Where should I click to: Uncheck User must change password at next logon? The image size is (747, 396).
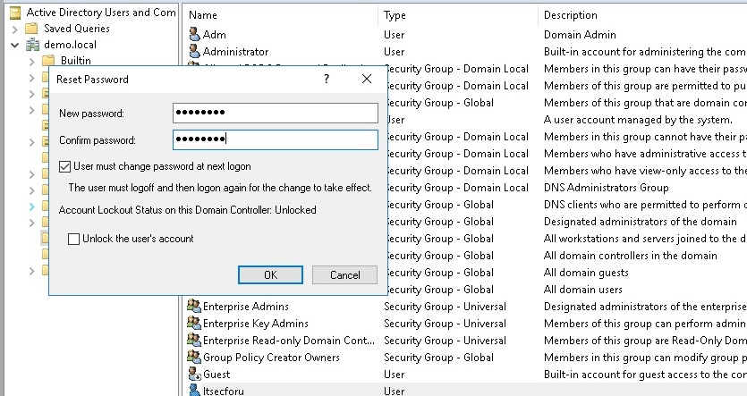[64, 166]
